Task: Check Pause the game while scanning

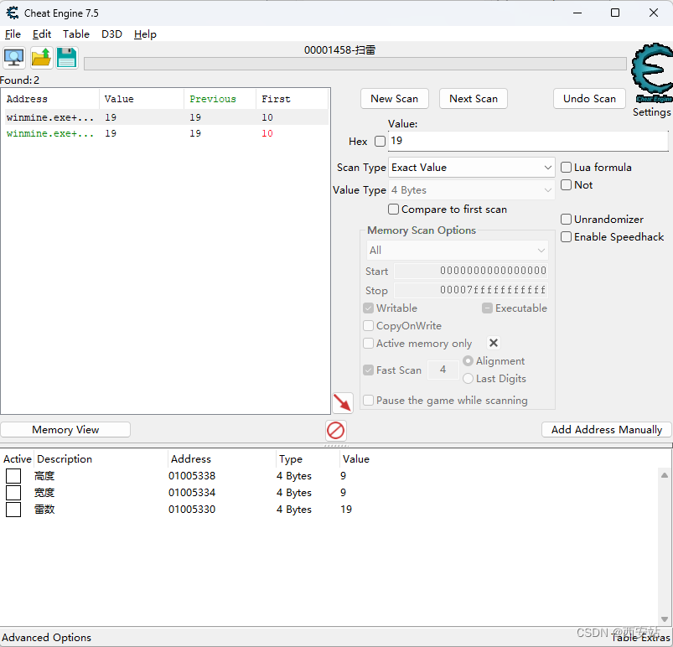Action: coord(368,401)
